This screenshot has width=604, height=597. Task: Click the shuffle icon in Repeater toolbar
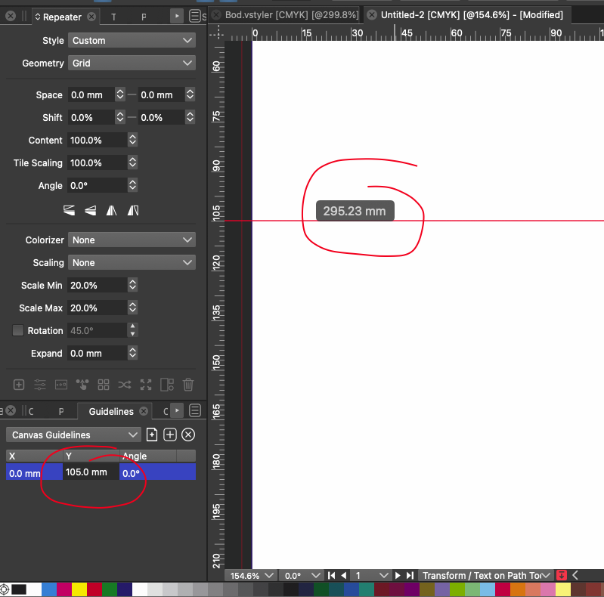[125, 385]
